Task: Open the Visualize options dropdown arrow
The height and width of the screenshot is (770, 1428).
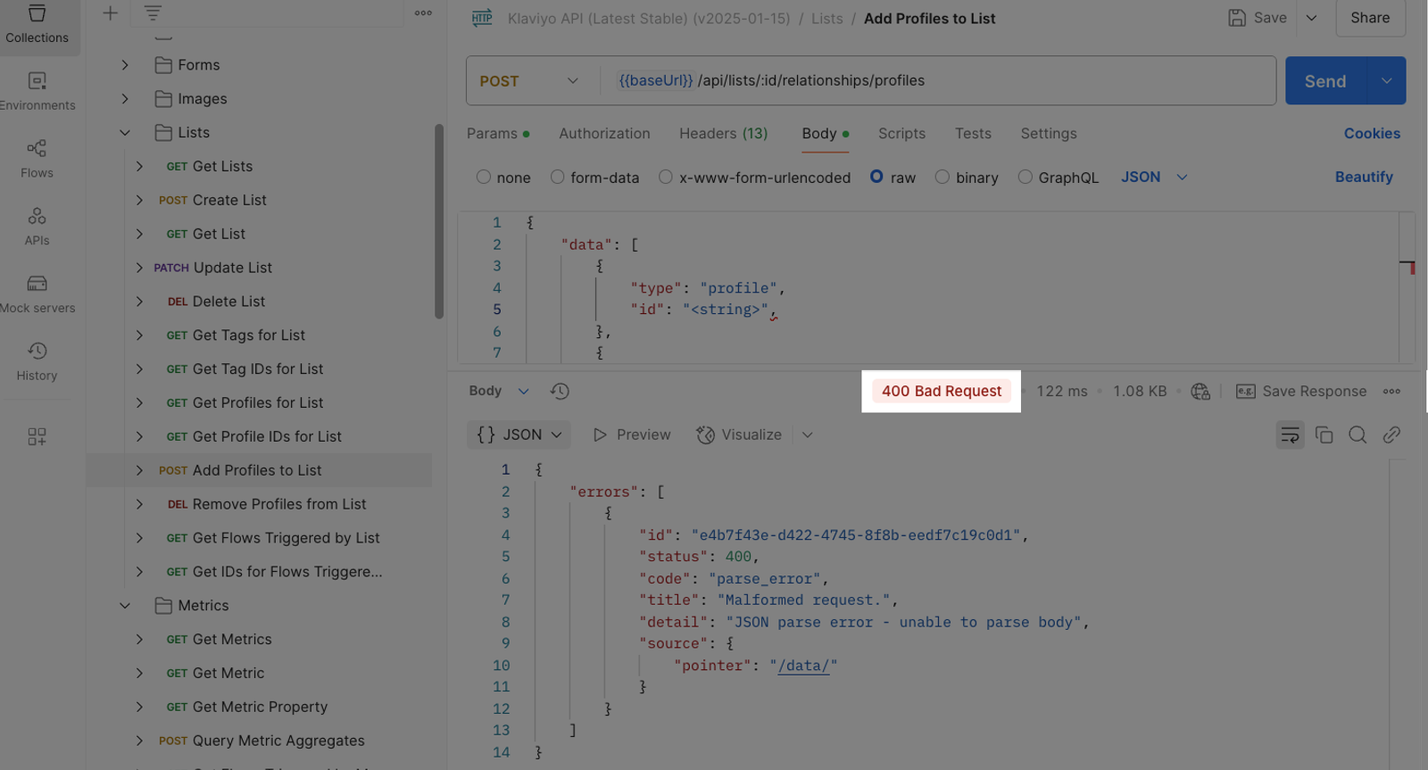Action: coord(807,435)
